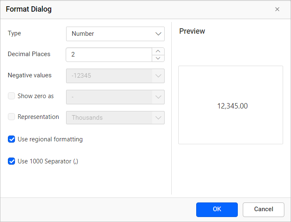Click the Format Dialog title

[x=29, y=9]
